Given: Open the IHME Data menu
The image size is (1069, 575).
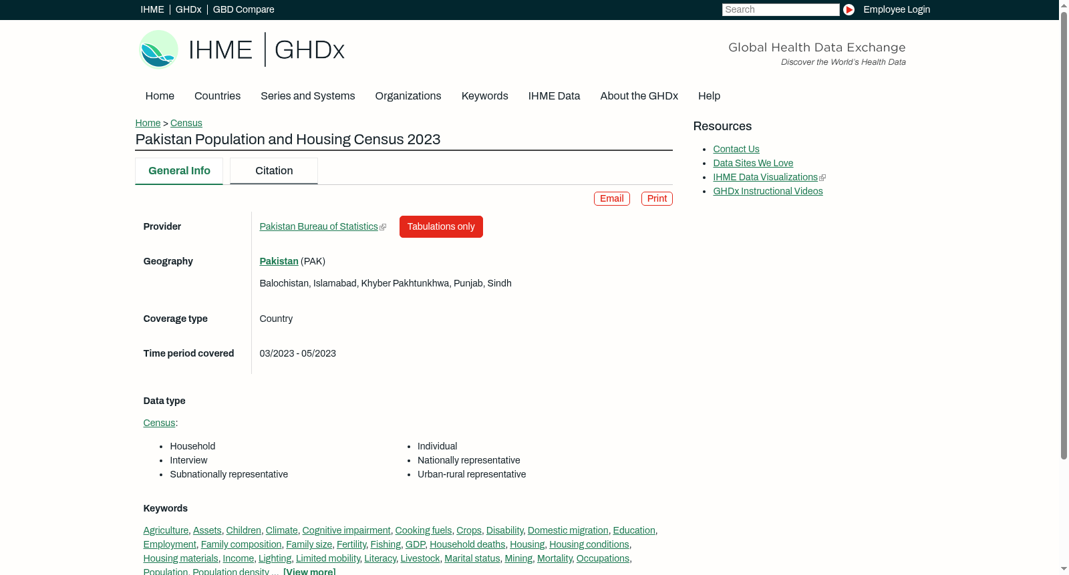Looking at the screenshot, I should click(554, 96).
